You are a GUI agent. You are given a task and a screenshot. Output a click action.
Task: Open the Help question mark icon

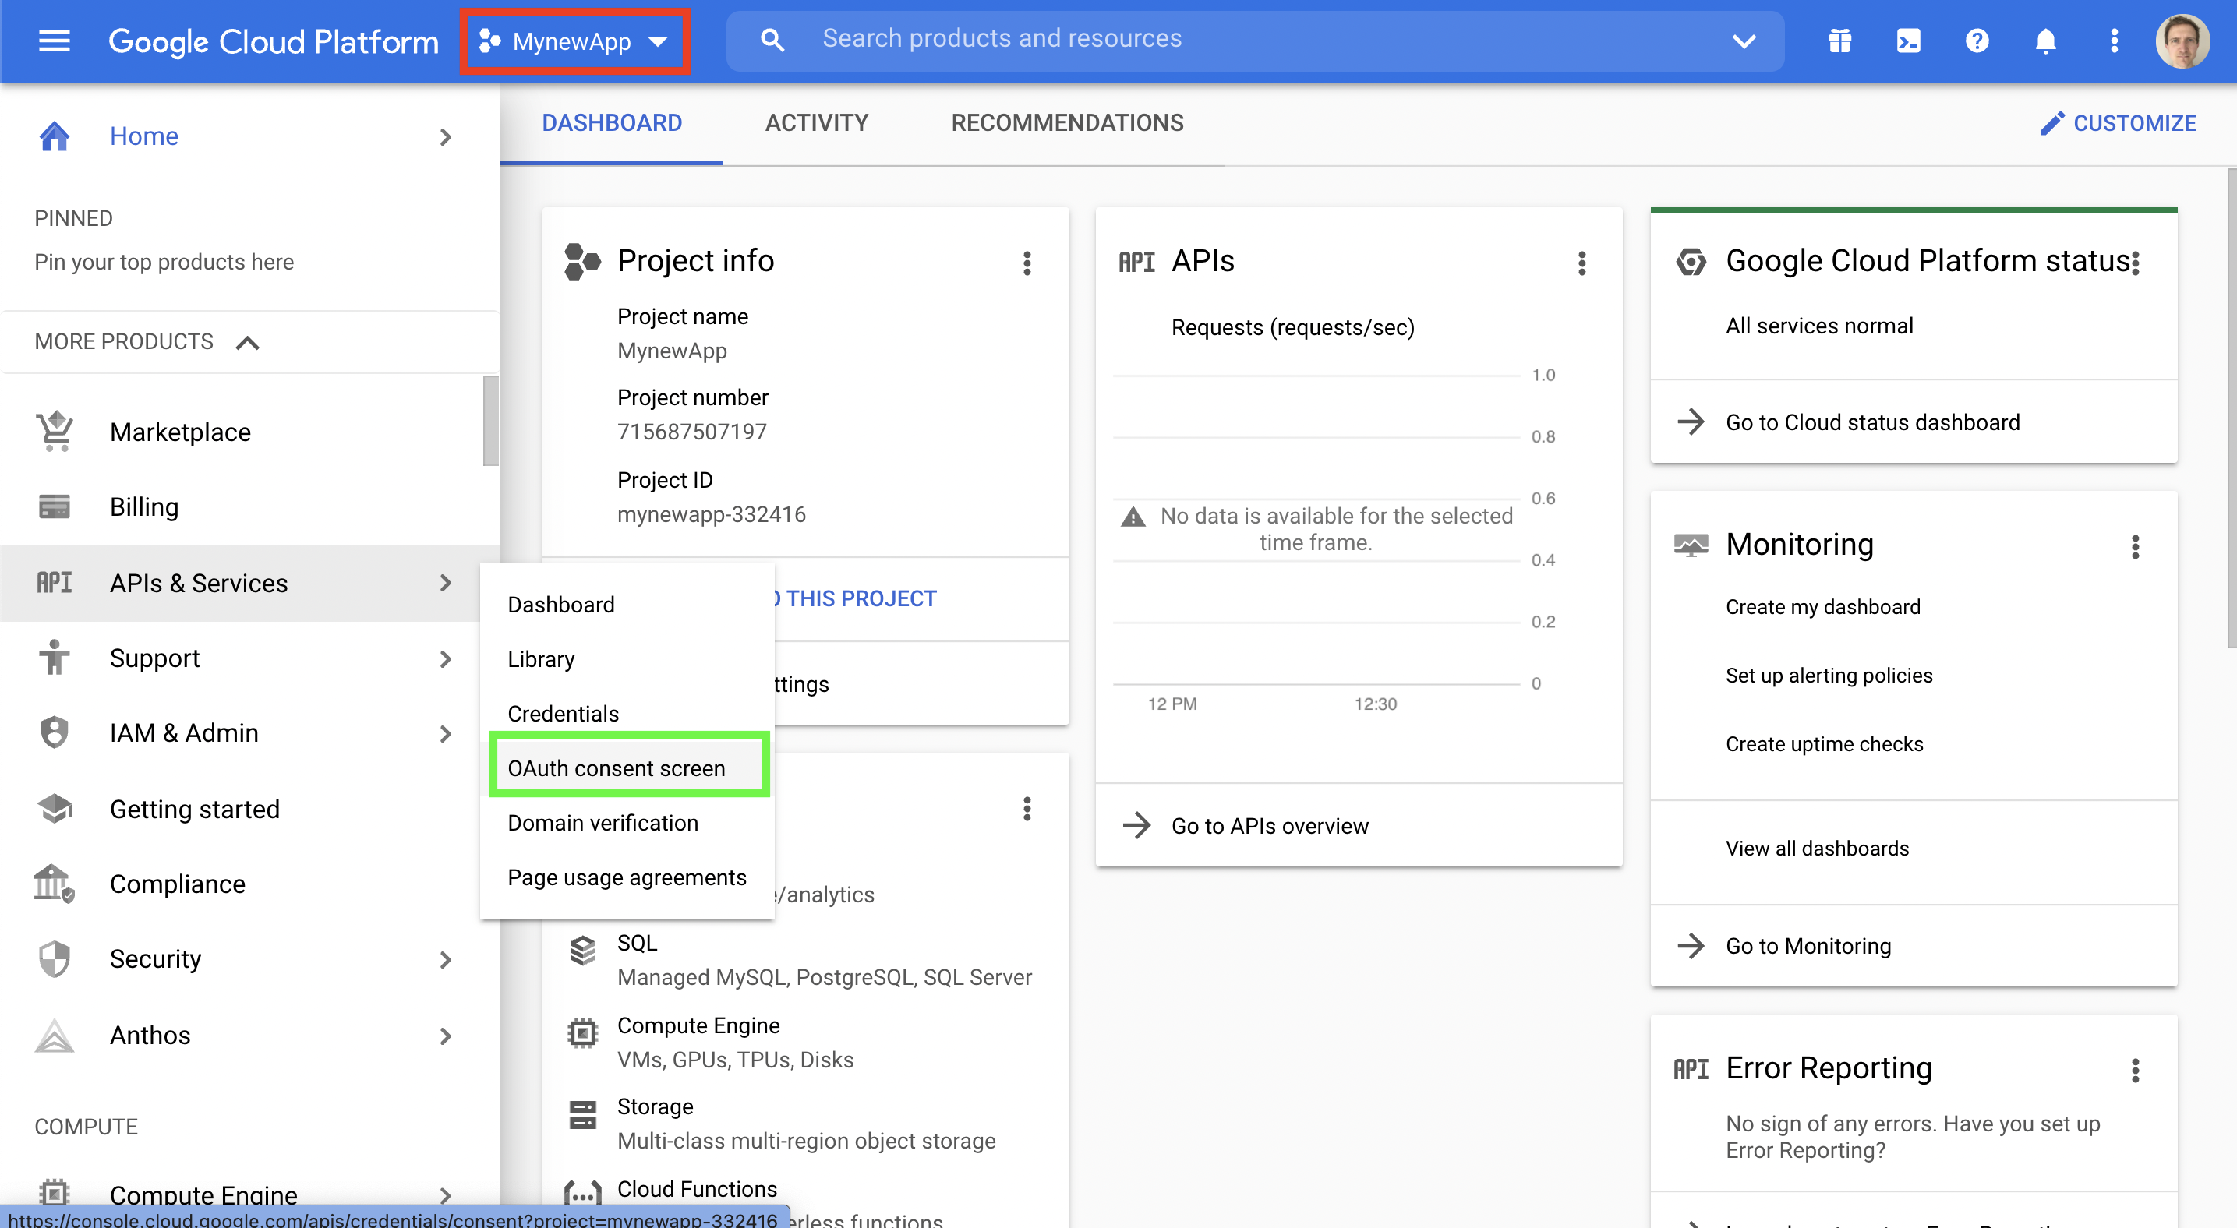(x=1977, y=41)
